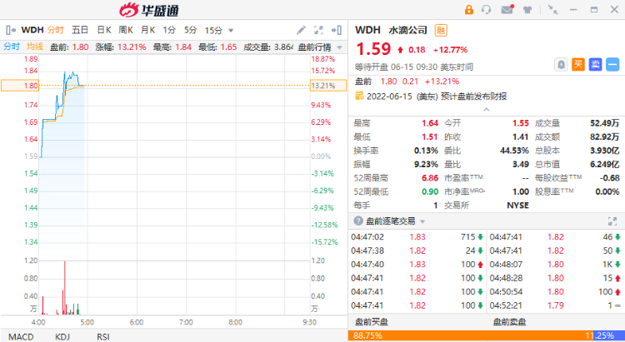Set a price alert bell

(x=561, y=65)
